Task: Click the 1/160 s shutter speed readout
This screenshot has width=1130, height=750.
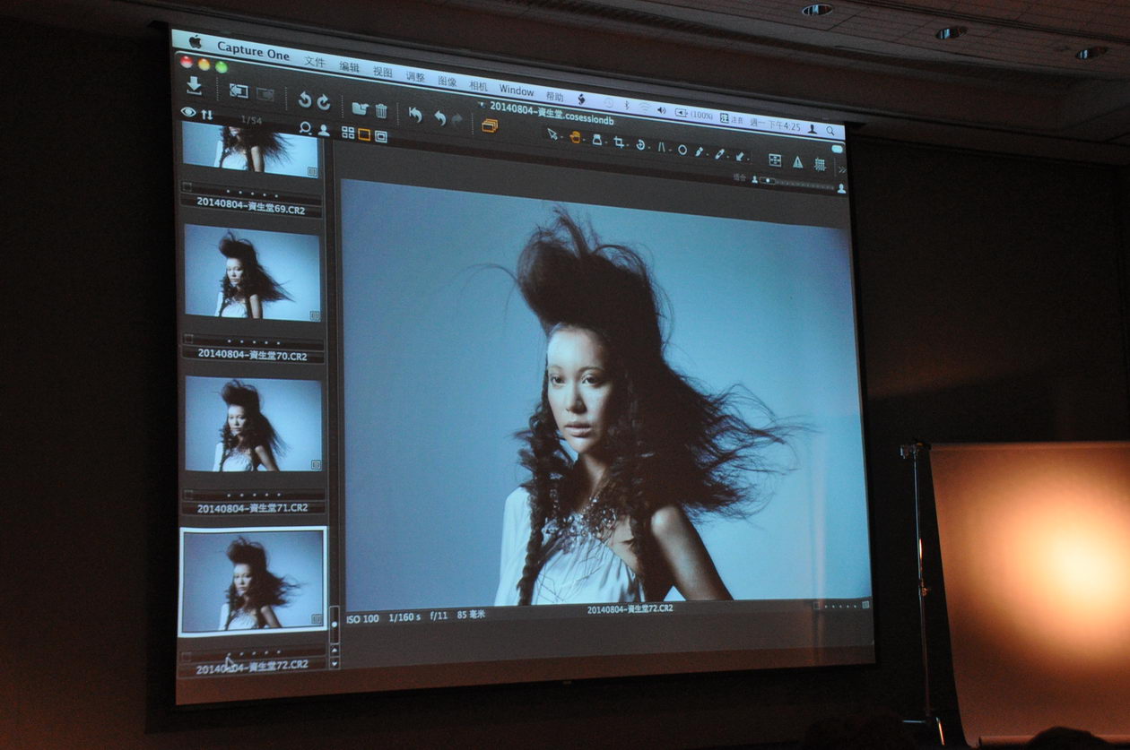Action: pyautogui.click(x=404, y=618)
